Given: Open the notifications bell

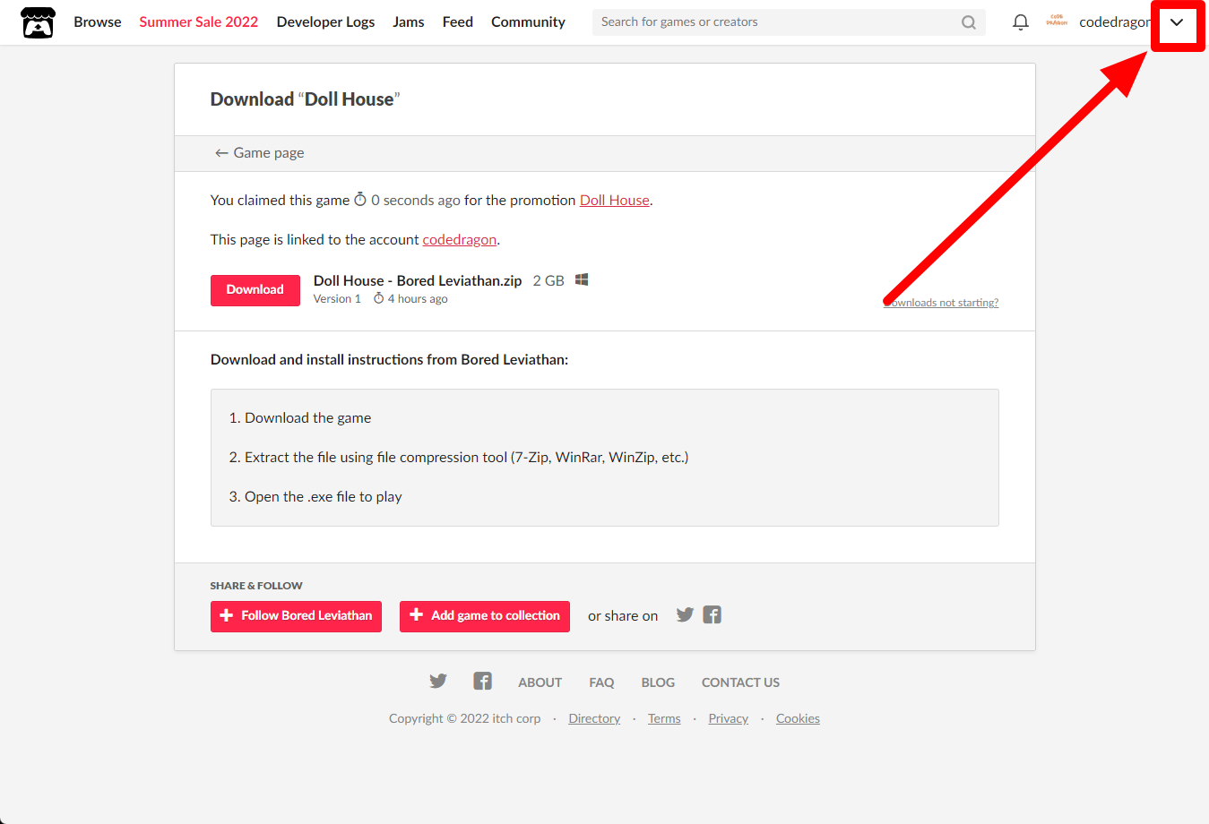Looking at the screenshot, I should [1020, 22].
